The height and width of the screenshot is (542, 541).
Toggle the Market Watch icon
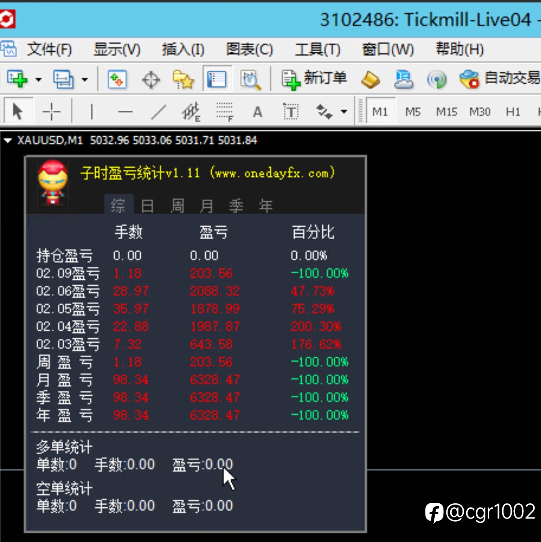tap(117, 79)
